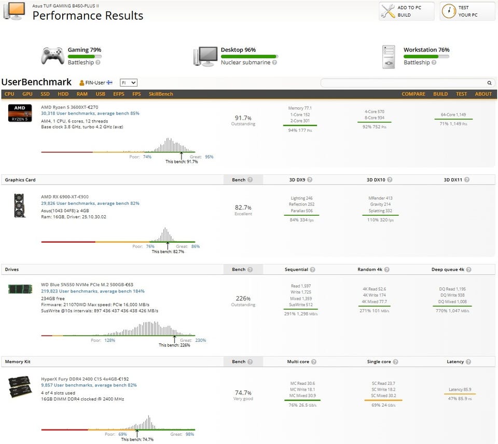
Task: Open the FI country dropdown
Action: point(129,83)
